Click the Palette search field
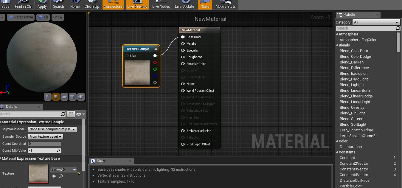Screen dimensions: 402x188 tap(366, 28)
